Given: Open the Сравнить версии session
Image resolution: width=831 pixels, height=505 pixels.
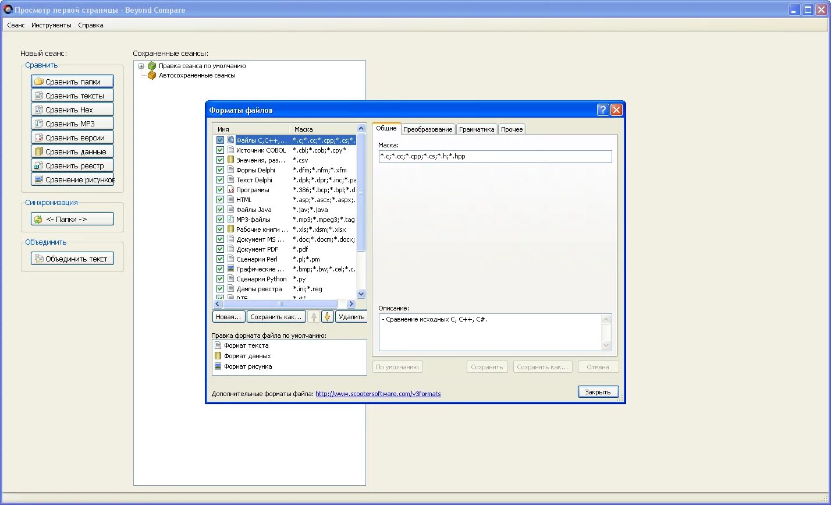Looking at the screenshot, I should [72, 137].
